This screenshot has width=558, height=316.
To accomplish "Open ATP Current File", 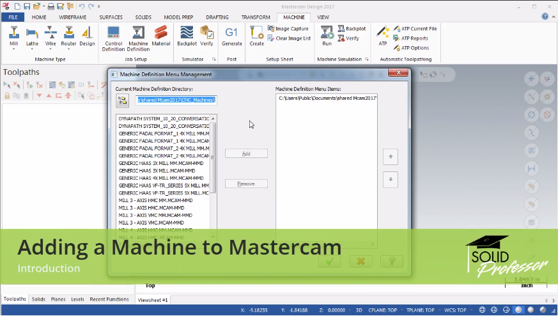I will (415, 29).
